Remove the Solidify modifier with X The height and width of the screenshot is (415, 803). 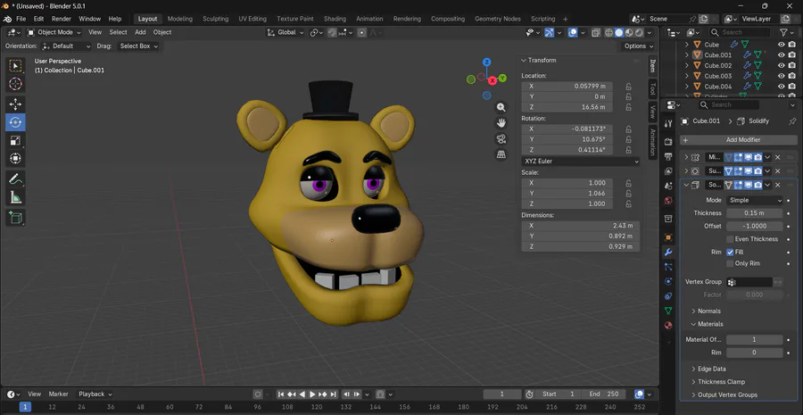tap(777, 185)
